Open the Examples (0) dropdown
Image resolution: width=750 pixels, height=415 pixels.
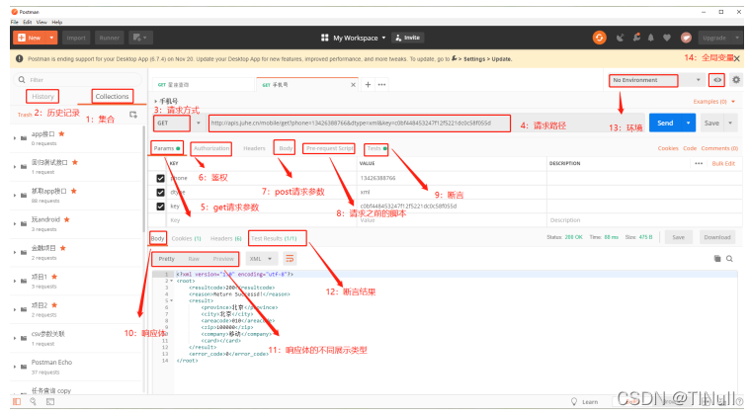click(714, 102)
